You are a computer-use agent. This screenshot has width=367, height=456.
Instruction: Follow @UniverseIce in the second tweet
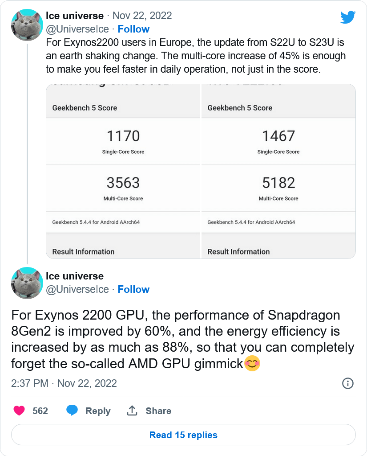[133, 289]
